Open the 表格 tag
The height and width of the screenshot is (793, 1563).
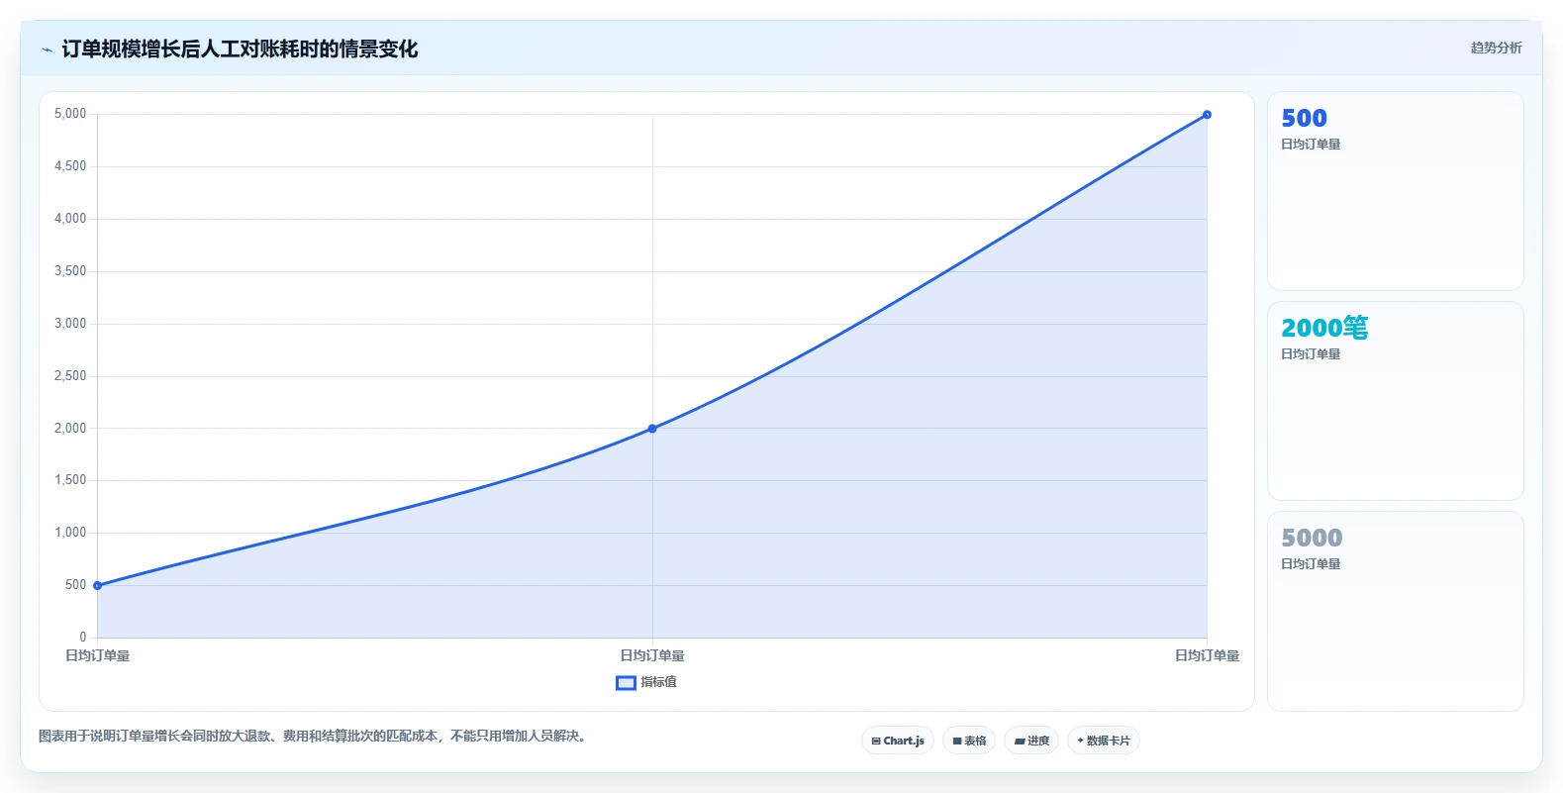pyautogui.click(x=969, y=741)
